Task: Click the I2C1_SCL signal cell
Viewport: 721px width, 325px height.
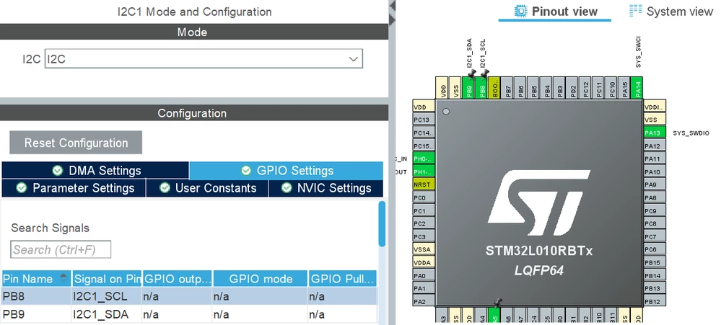Action: click(x=107, y=296)
